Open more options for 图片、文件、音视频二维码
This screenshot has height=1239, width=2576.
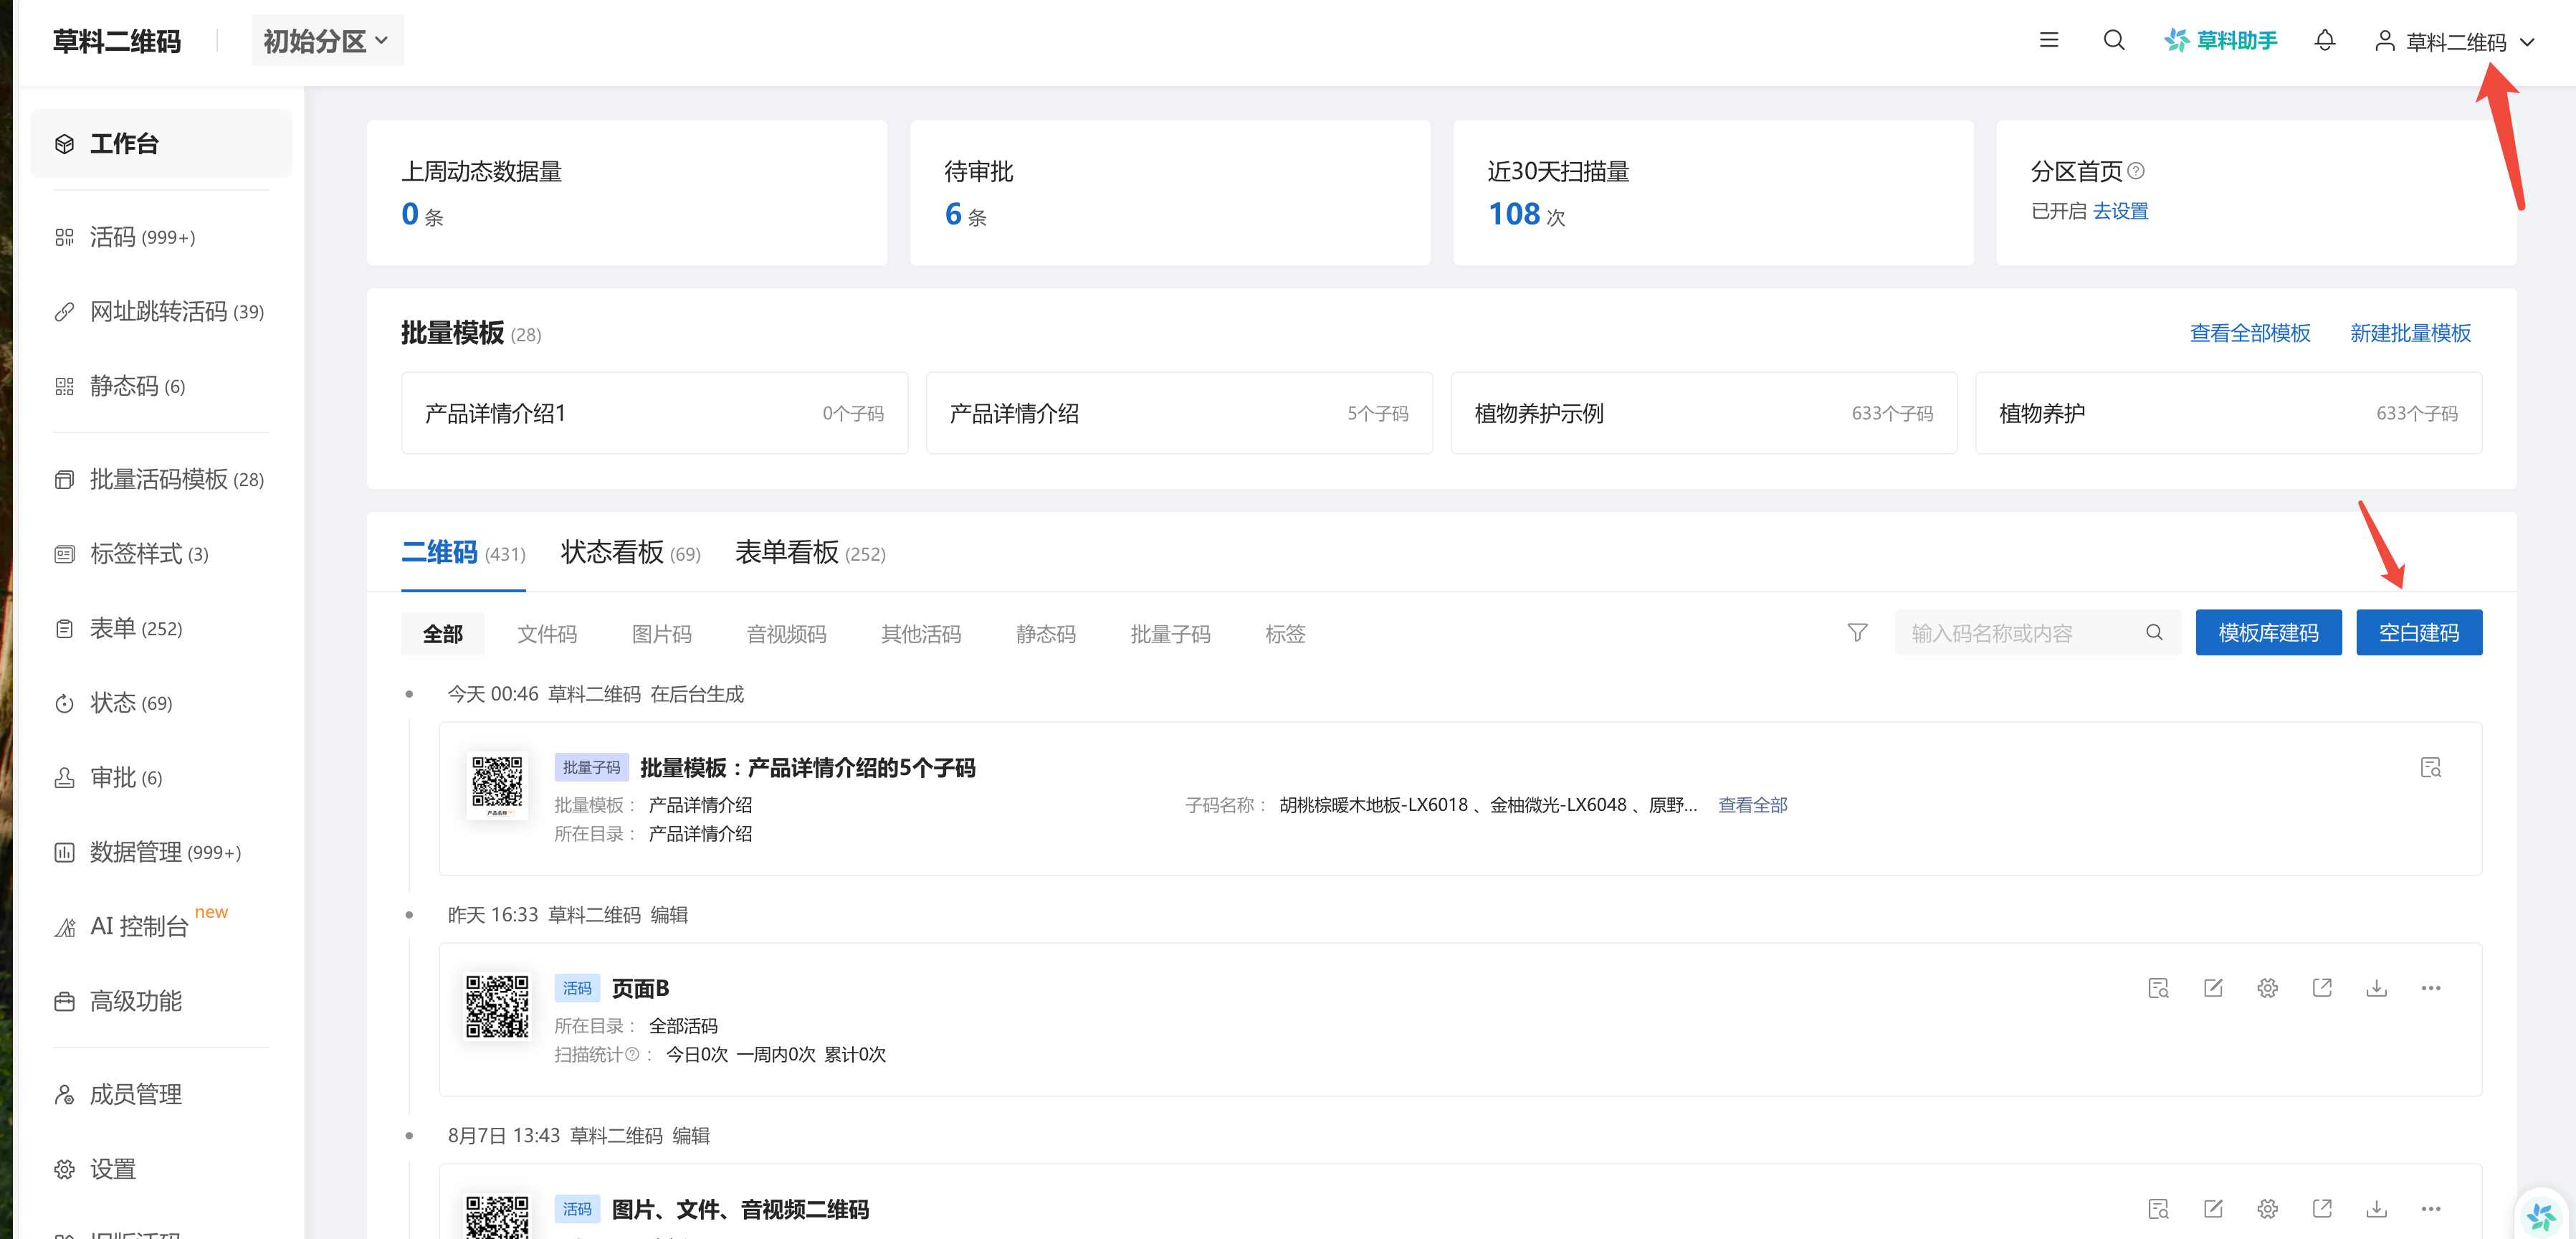click(x=2431, y=1209)
